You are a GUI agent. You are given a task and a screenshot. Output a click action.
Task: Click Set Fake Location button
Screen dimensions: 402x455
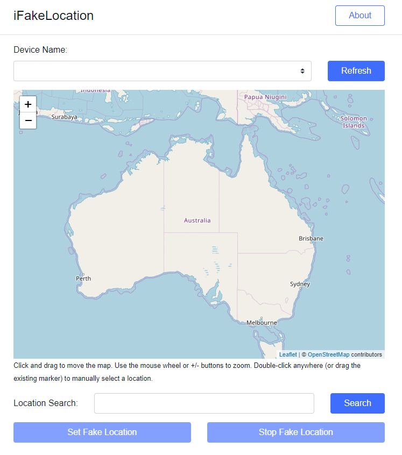[102, 432]
